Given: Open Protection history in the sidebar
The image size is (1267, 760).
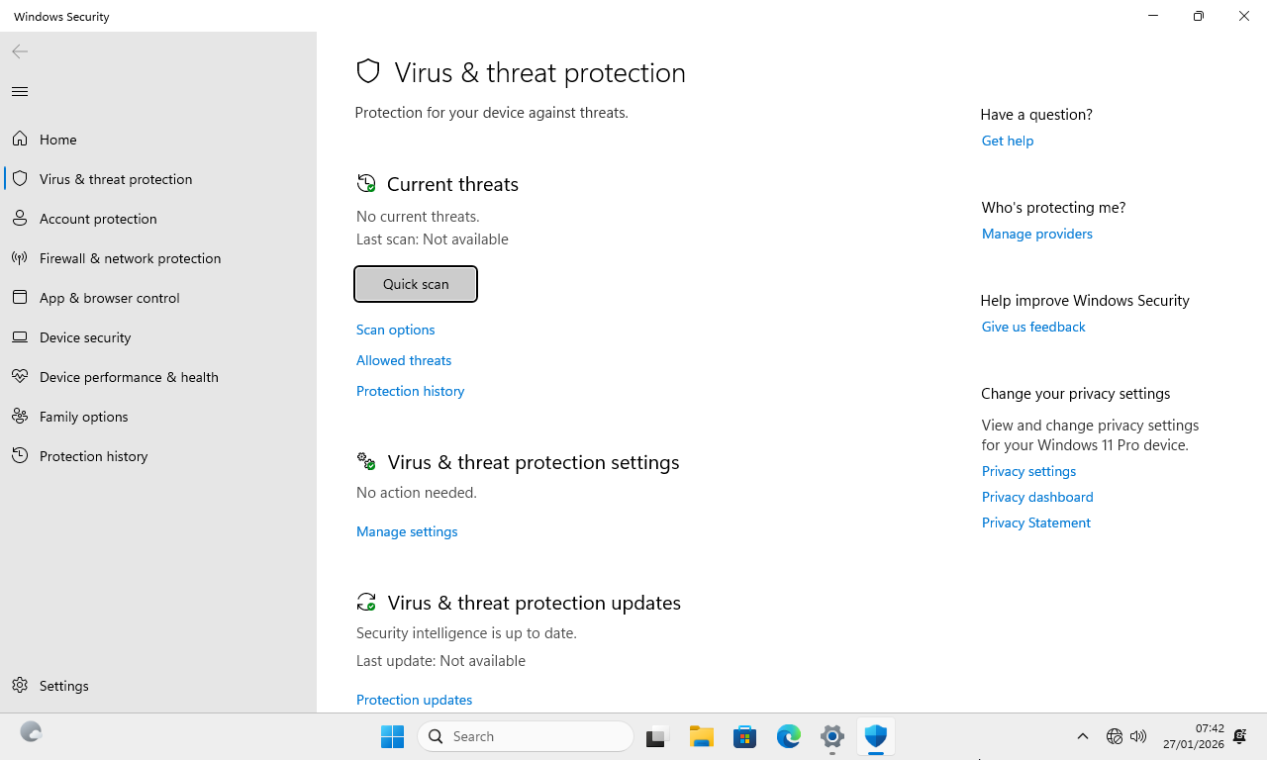Looking at the screenshot, I should pyautogui.click(x=93, y=456).
